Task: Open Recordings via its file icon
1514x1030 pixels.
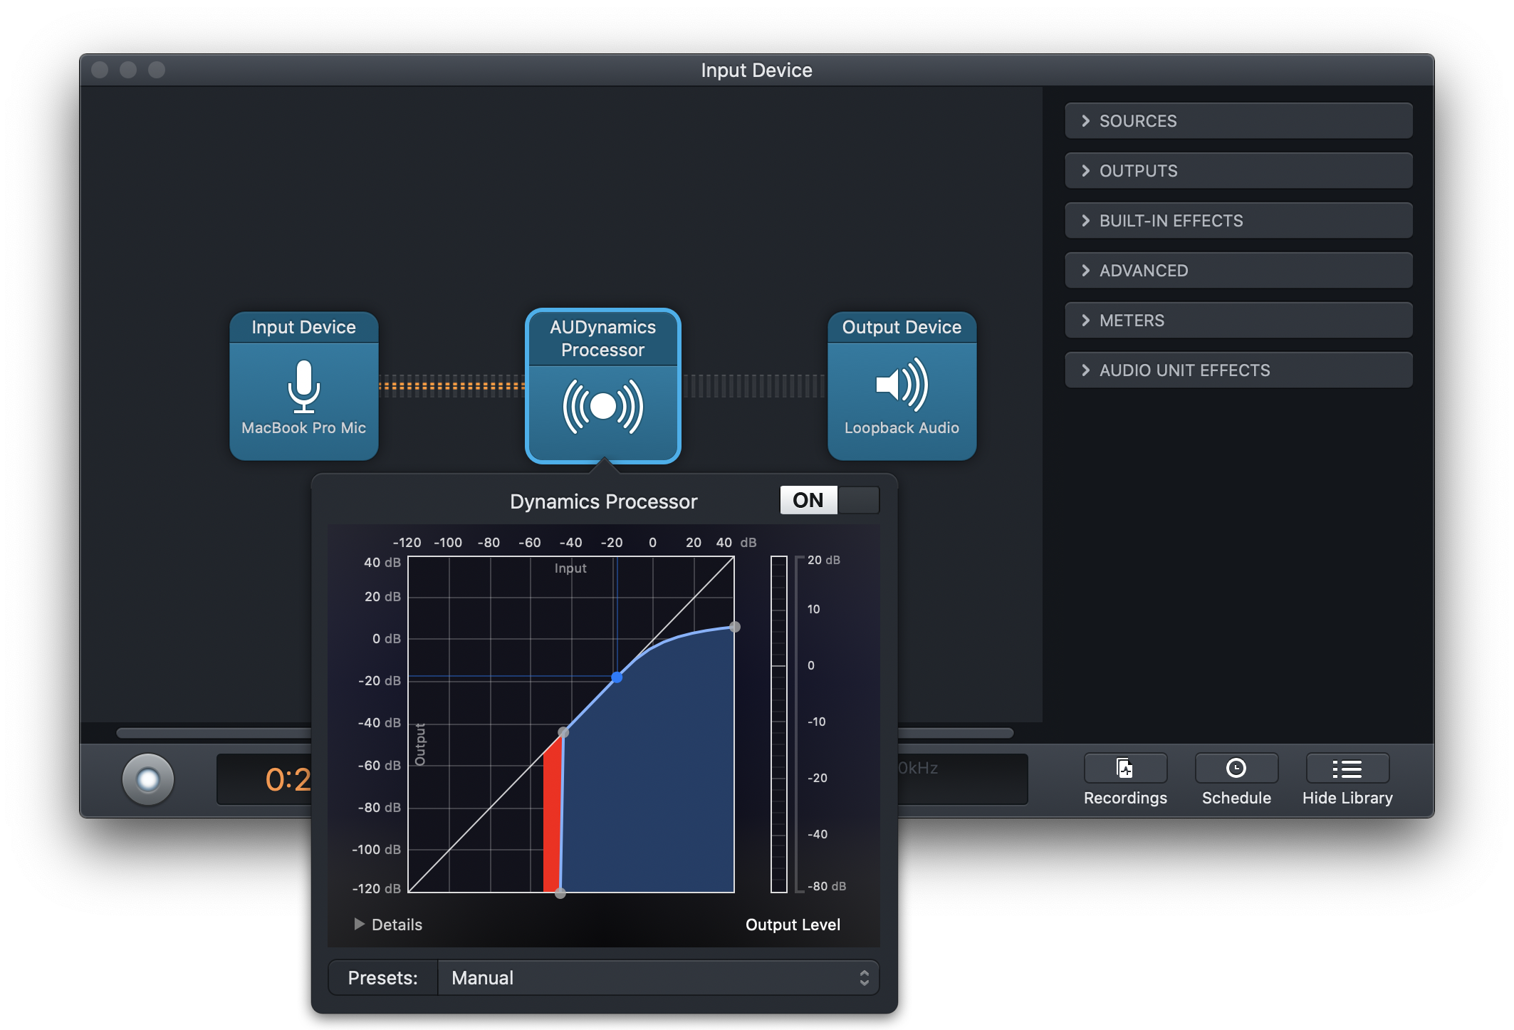Action: 1124,768
